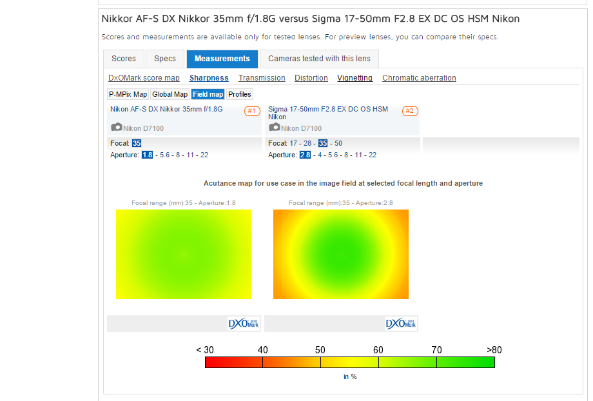Open the Distortion measurement link
Image resolution: width=593 pixels, height=401 pixels.
click(x=311, y=78)
